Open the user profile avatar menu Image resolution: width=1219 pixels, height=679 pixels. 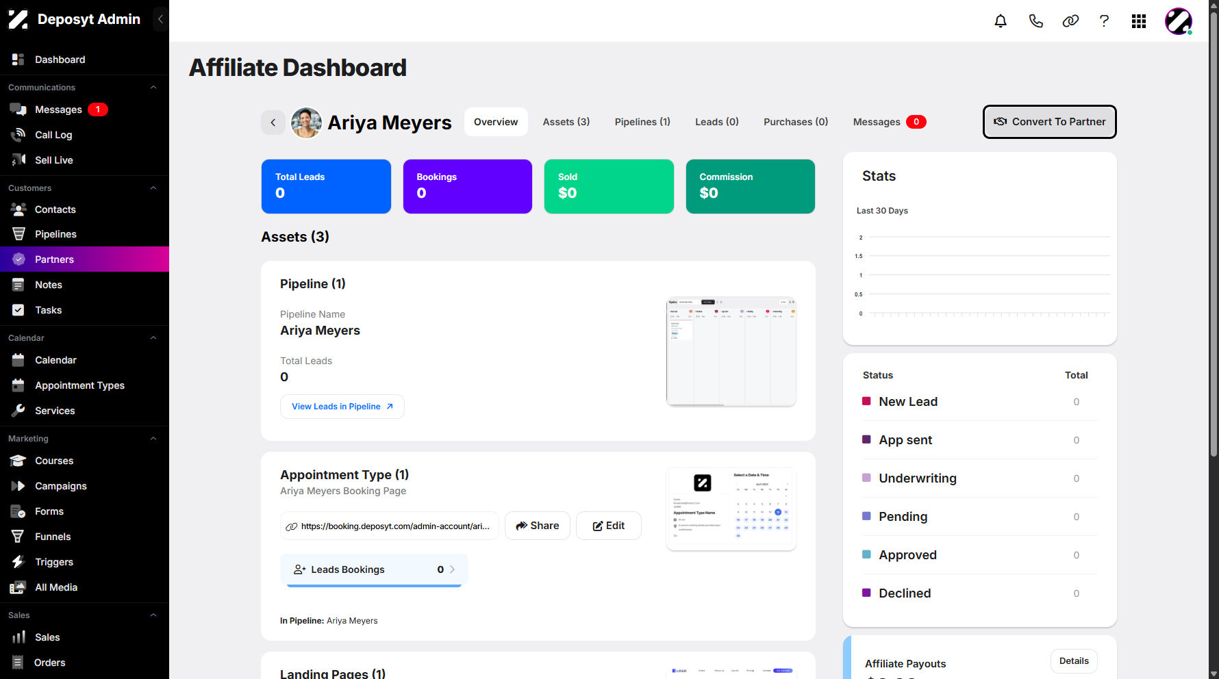(x=1179, y=21)
